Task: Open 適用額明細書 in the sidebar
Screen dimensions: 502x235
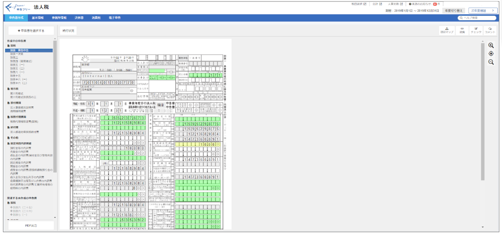Action: click(18, 111)
